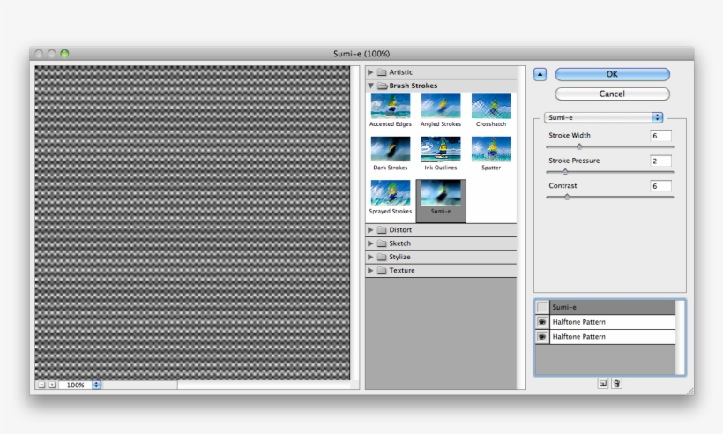Click the Stroke Width slider handle
Viewport: 723px width, 434px height.
579,146
